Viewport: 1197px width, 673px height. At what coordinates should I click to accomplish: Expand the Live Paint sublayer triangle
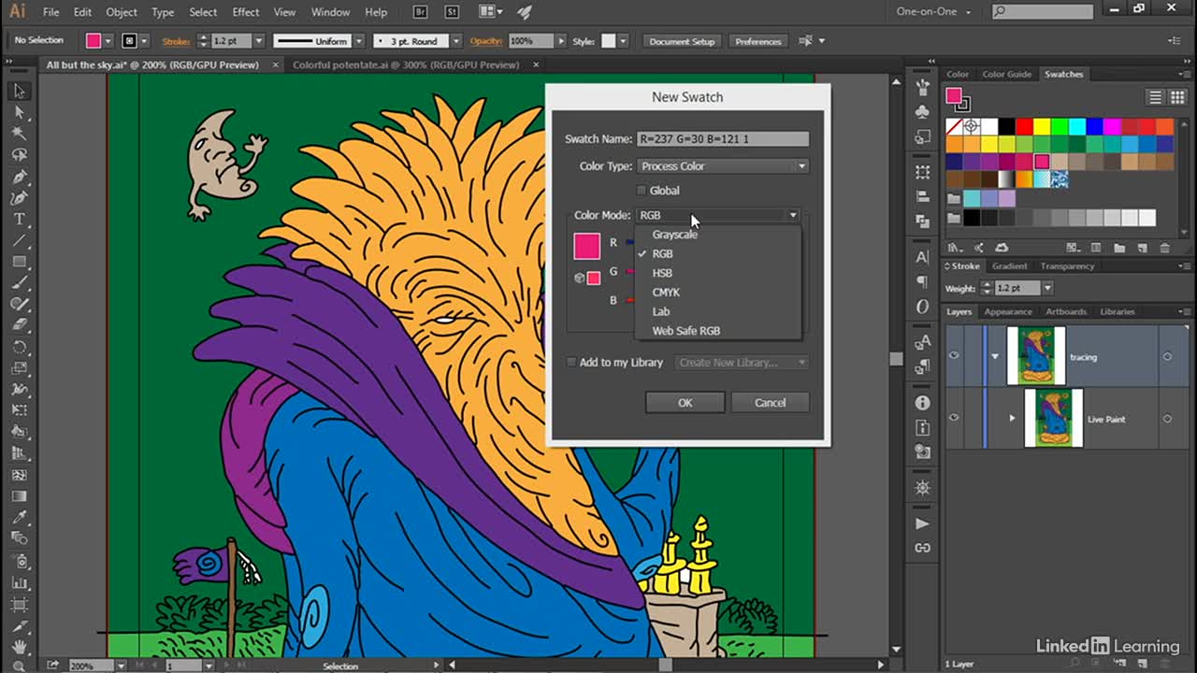click(x=1012, y=419)
